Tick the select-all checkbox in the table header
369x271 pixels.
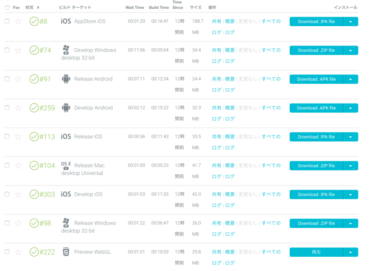(7, 7)
